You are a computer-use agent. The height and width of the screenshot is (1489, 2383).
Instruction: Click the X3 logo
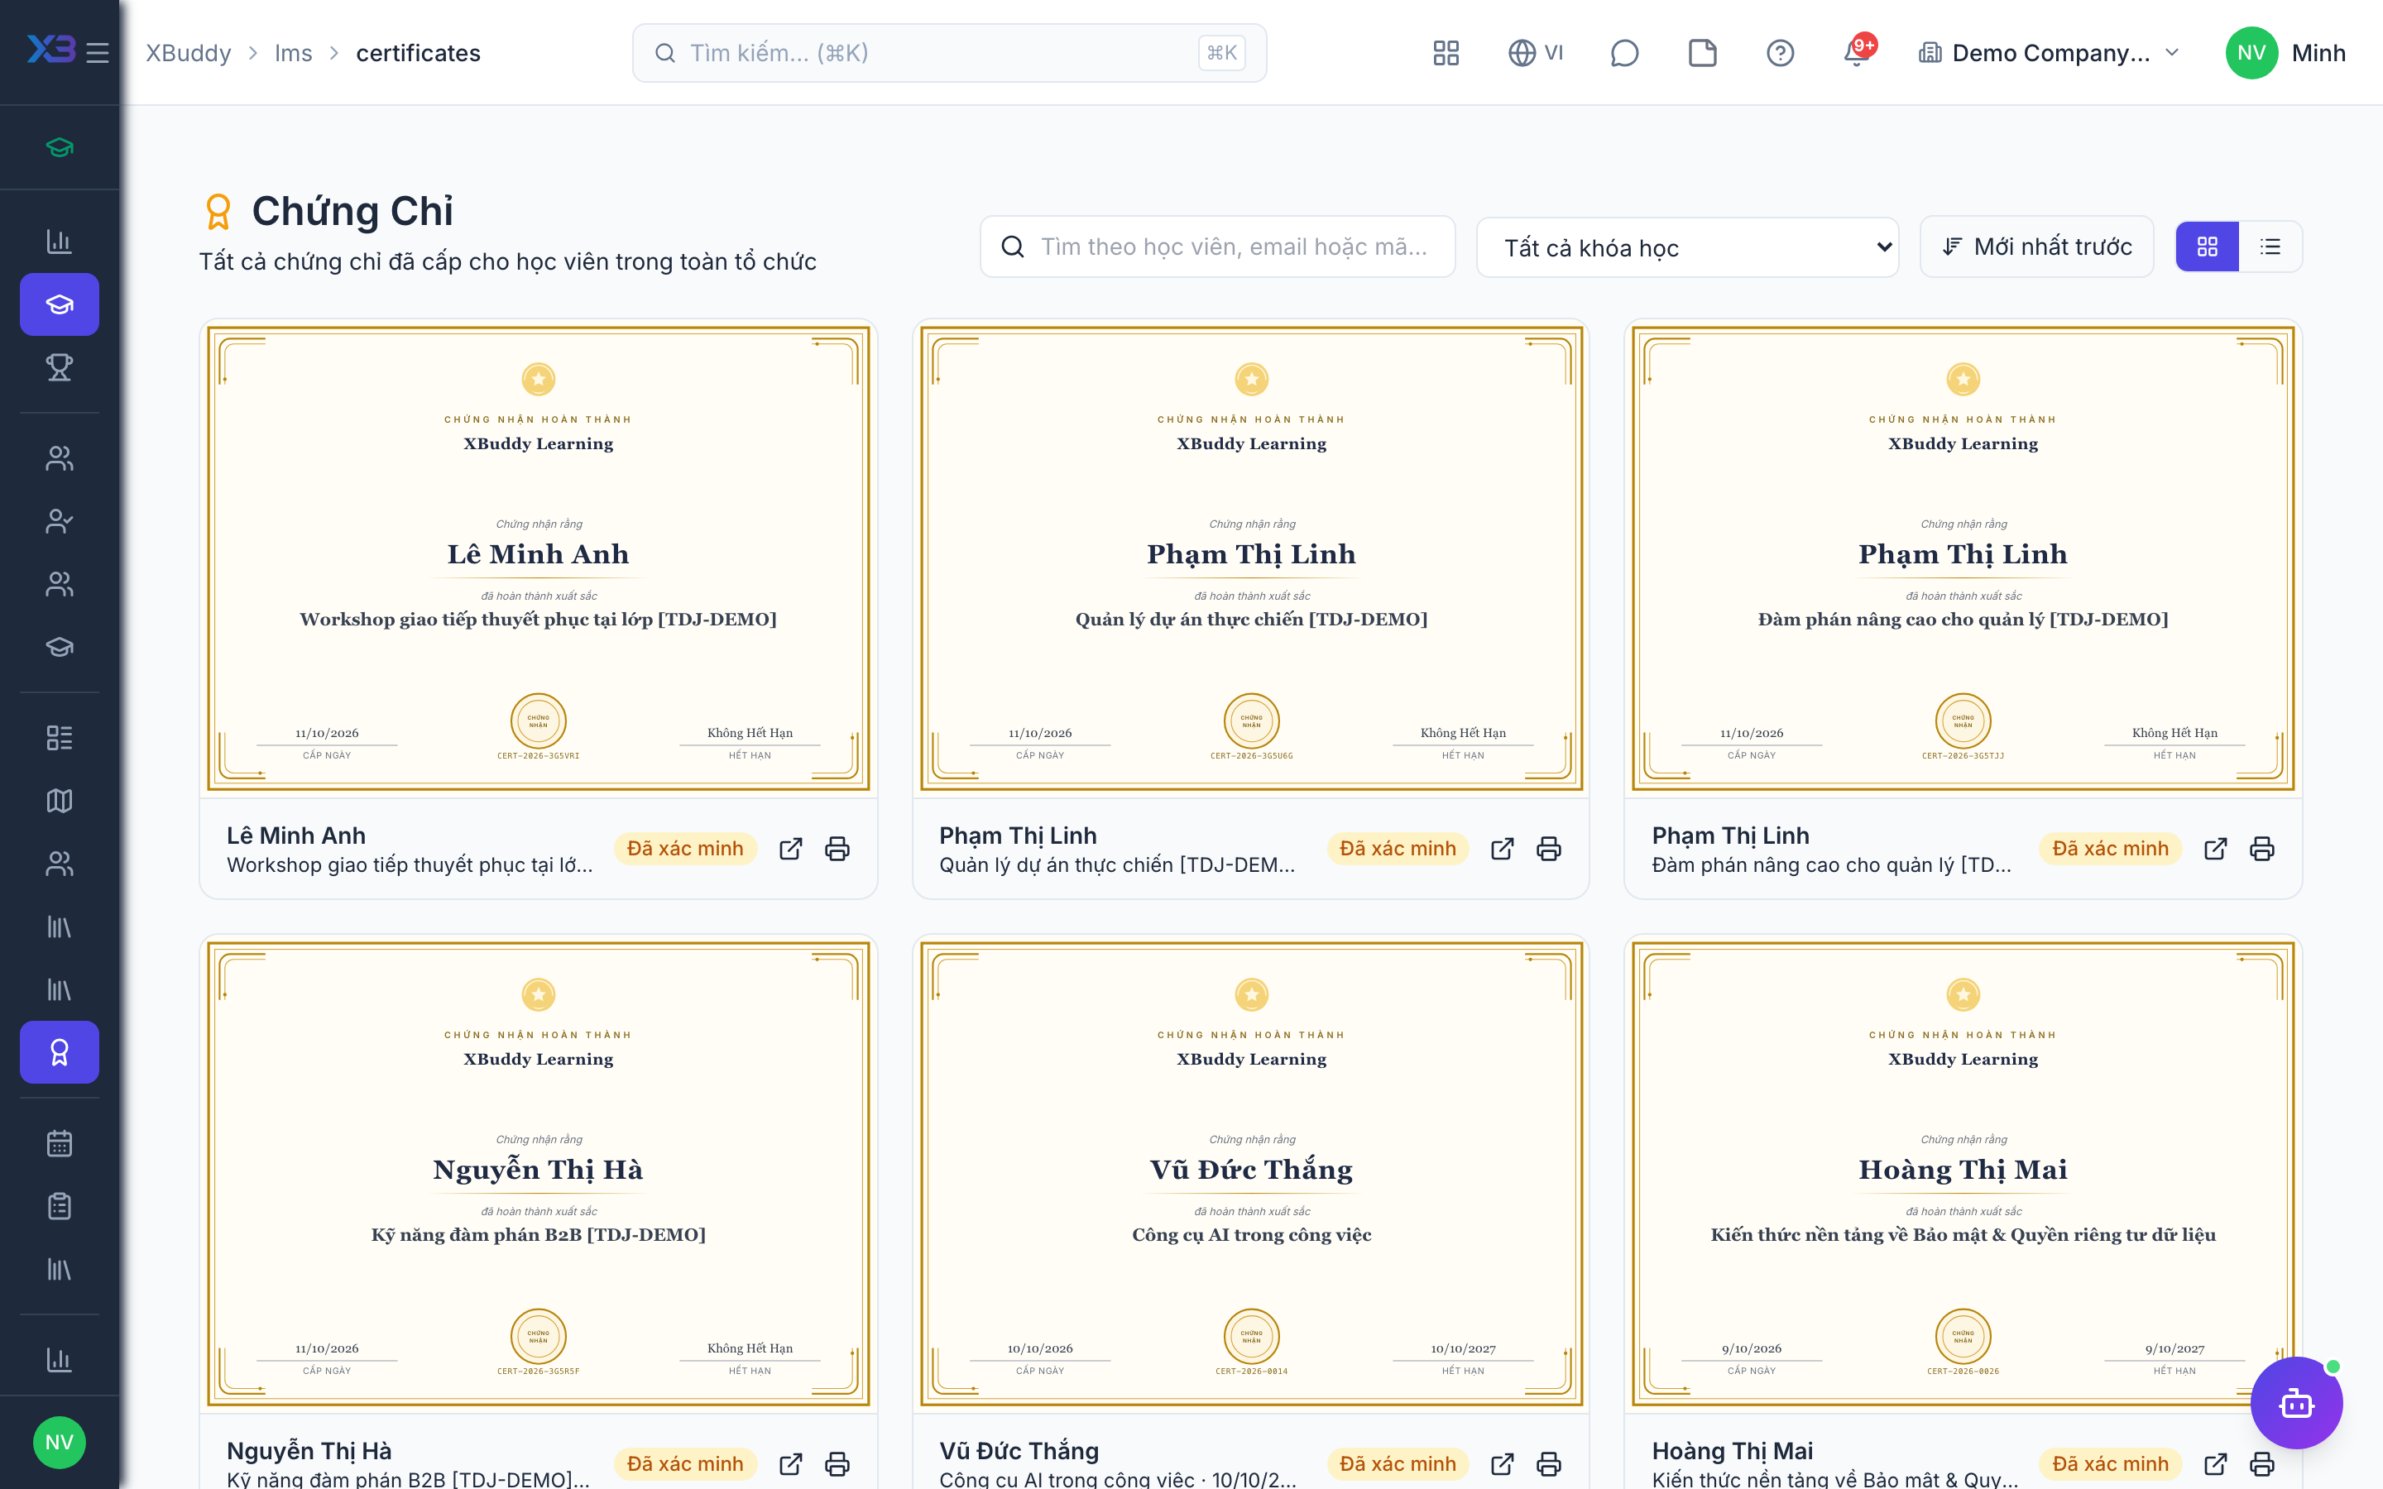pos(50,50)
